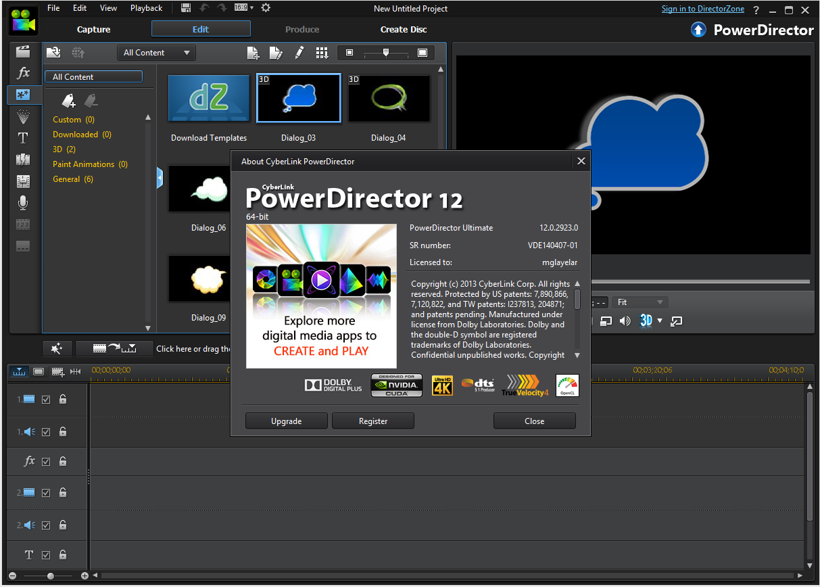Switch to timeline view icon

18,371
